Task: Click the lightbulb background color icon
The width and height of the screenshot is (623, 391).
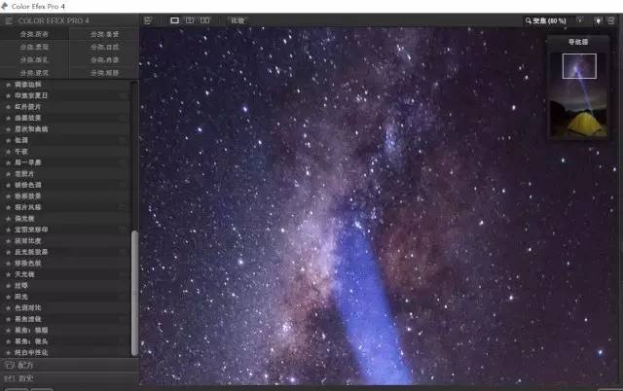Action: coord(598,20)
